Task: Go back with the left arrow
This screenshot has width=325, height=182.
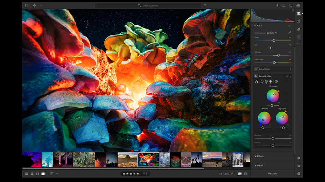Action: point(35,5)
